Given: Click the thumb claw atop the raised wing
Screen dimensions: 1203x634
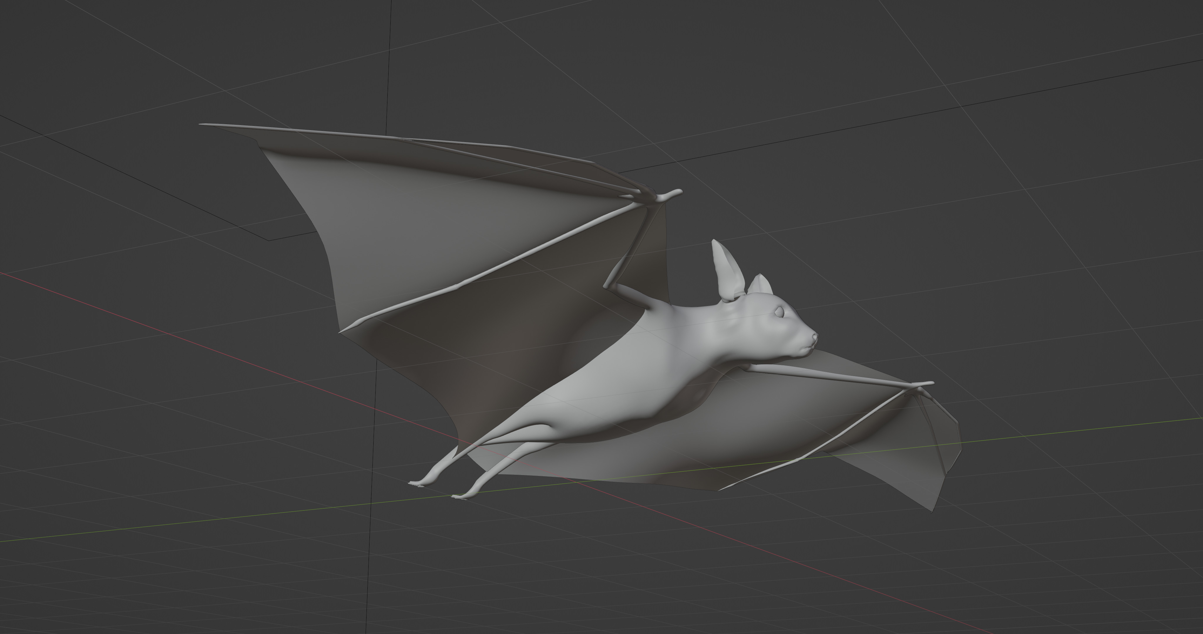Looking at the screenshot, I should pyautogui.click(x=670, y=195).
